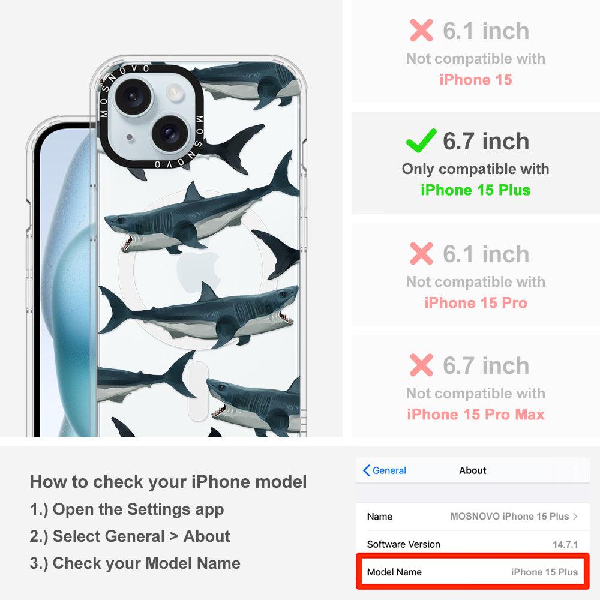Screen dimensions: 600x600
Task: Tap the back chevron next to General
Action: (x=366, y=470)
